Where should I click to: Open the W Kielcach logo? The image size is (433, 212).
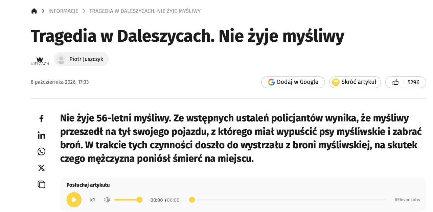(x=40, y=61)
